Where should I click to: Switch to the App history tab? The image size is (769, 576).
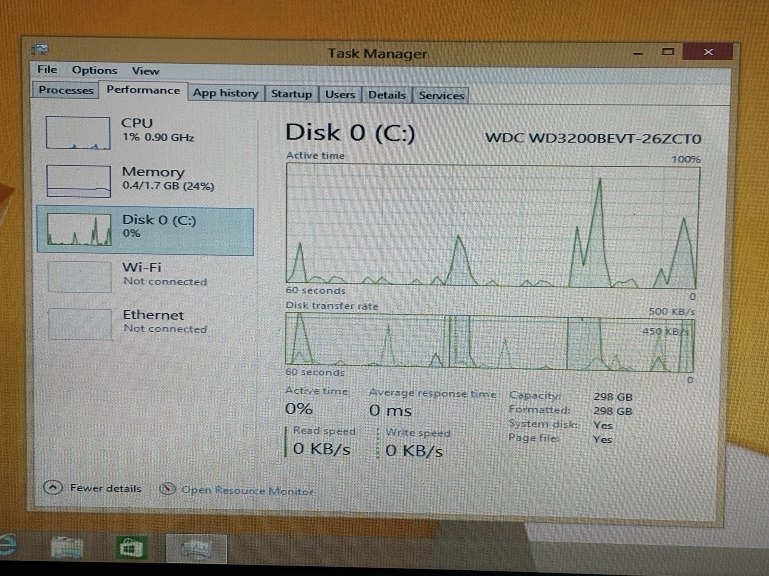tap(225, 93)
